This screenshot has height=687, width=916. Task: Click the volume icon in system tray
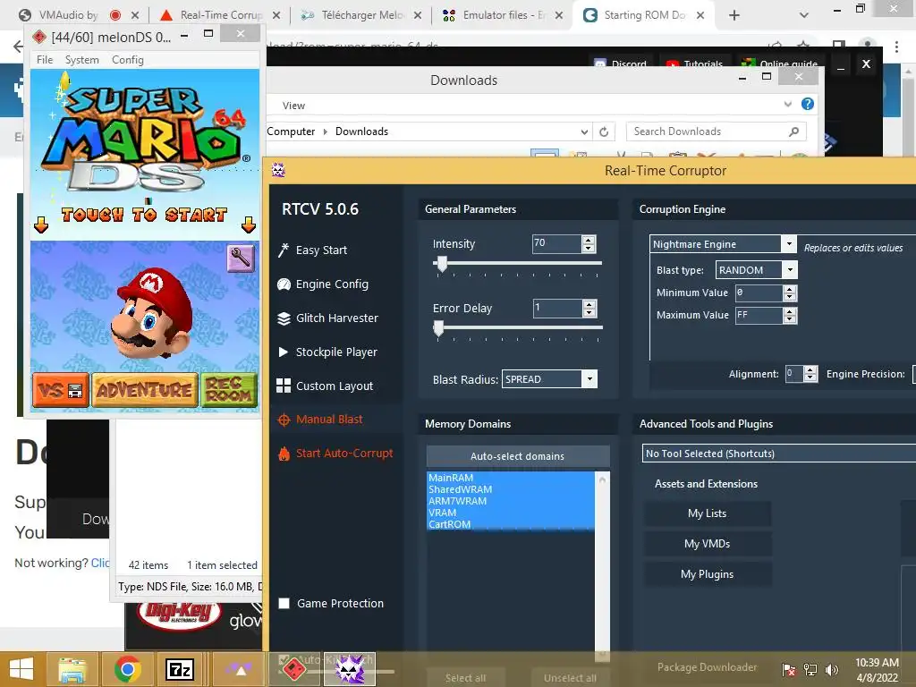pyautogui.click(x=831, y=670)
